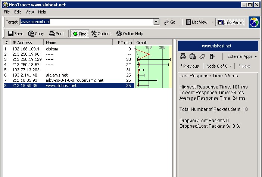
Task: Open the List View dropdown arrow
Action: pos(213,22)
